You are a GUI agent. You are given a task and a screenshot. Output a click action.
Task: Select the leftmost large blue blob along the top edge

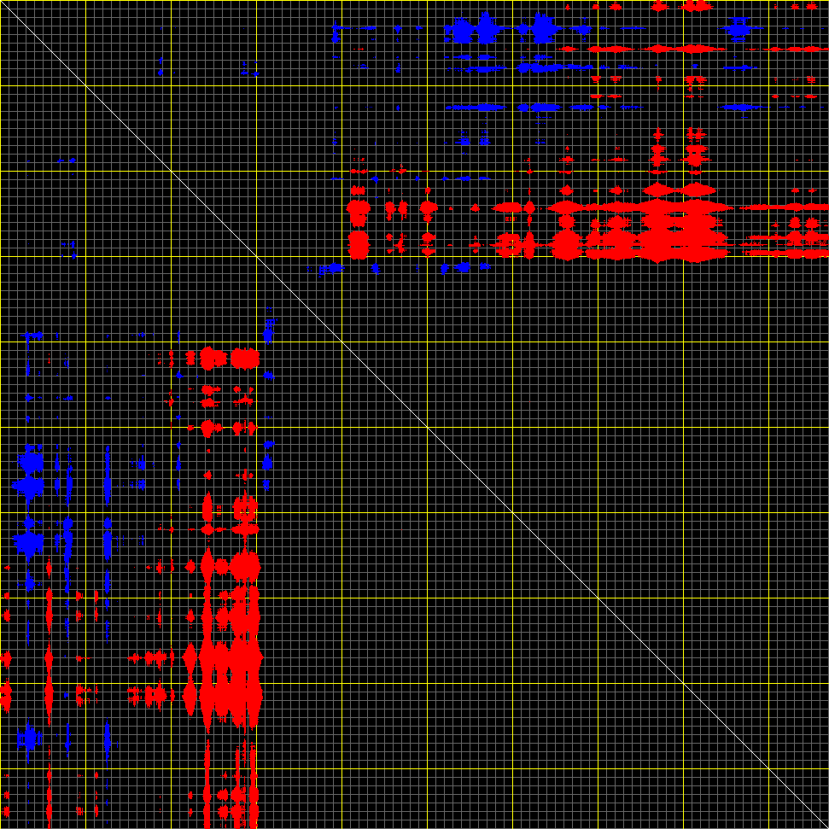(462, 32)
